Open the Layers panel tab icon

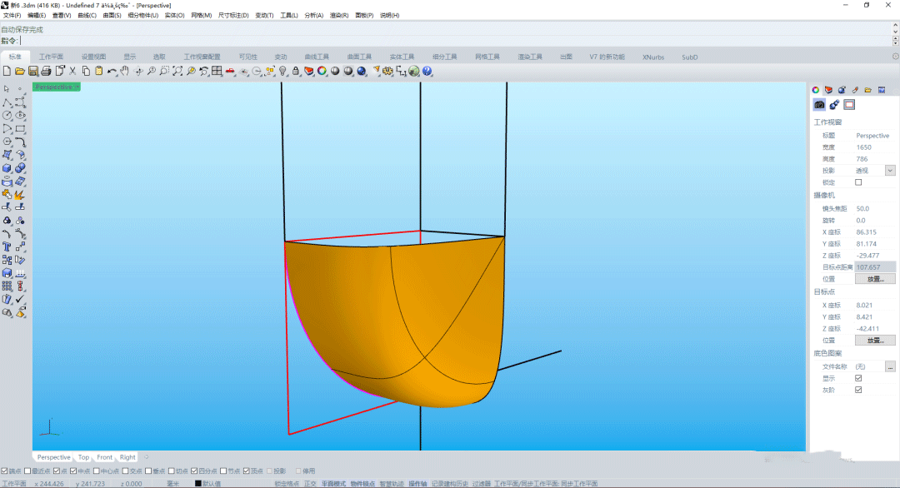point(828,90)
